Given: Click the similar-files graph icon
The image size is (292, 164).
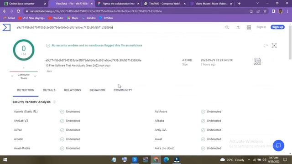Looking at the screenshot, I should pyautogui.click(x=274, y=46).
